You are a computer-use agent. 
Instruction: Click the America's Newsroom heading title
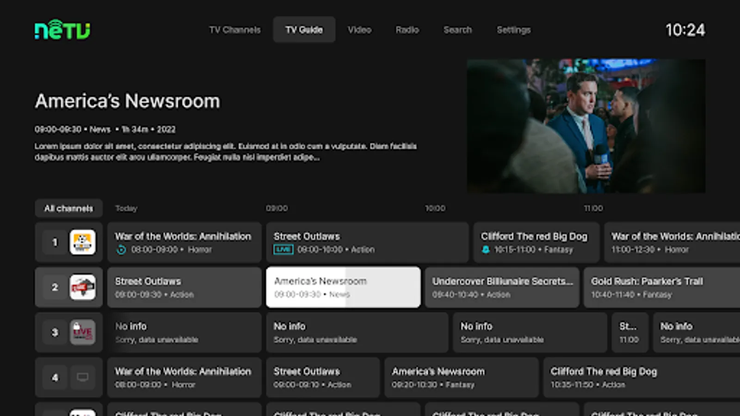point(127,101)
